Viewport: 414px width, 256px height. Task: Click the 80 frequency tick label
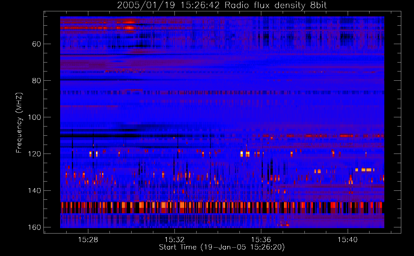pos(36,81)
